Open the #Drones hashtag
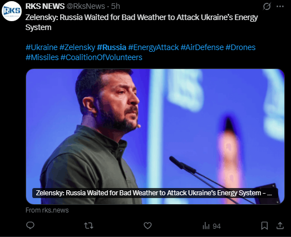This screenshot has height=237, width=291. pos(240,47)
